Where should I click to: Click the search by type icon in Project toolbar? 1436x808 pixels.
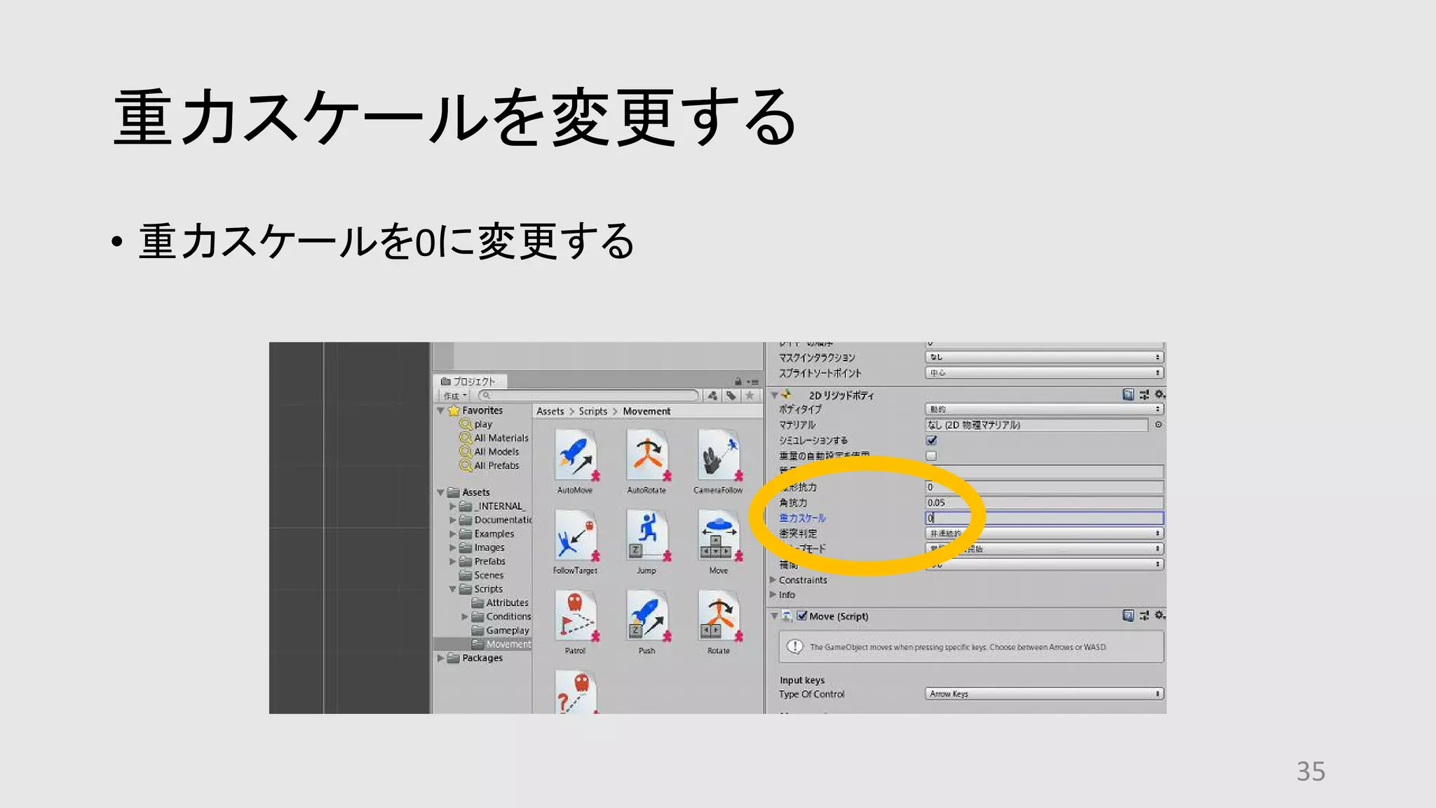tap(712, 396)
